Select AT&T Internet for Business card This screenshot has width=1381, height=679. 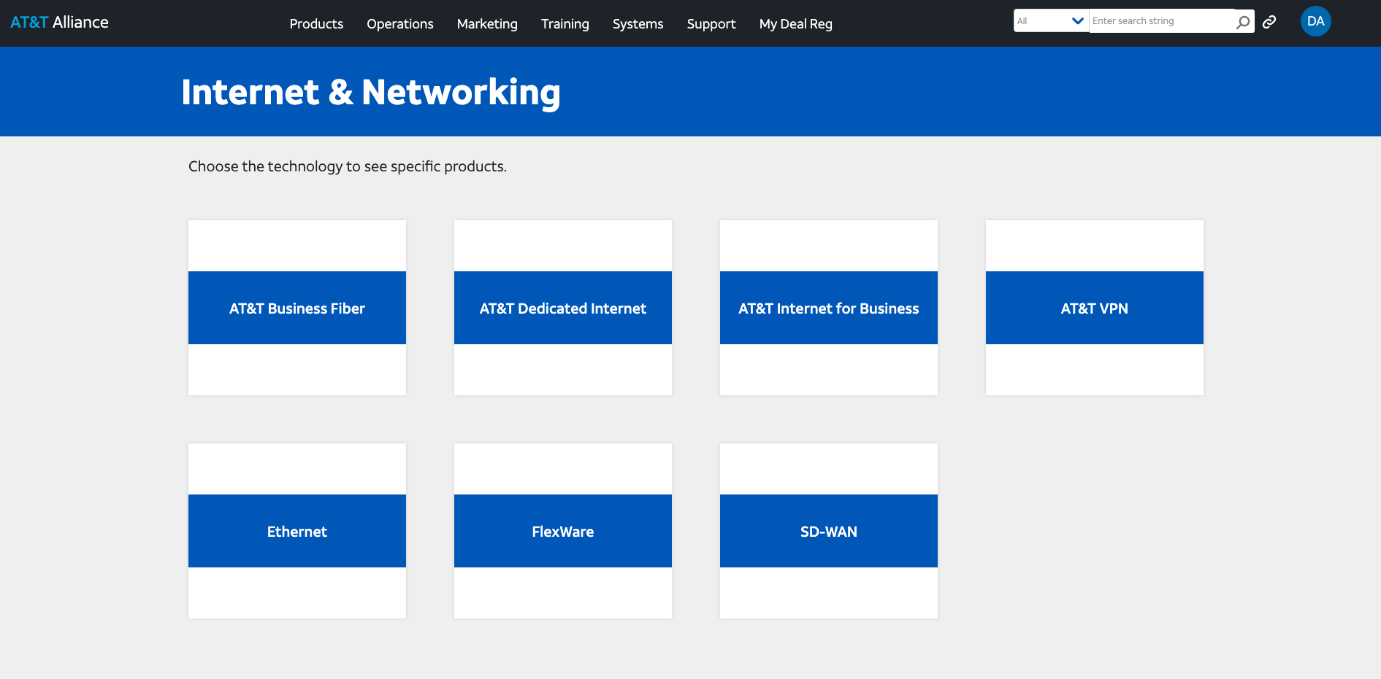[x=829, y=308]
